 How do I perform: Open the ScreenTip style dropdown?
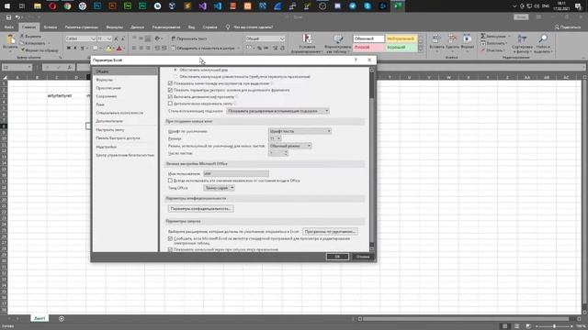tap(277, 111)
